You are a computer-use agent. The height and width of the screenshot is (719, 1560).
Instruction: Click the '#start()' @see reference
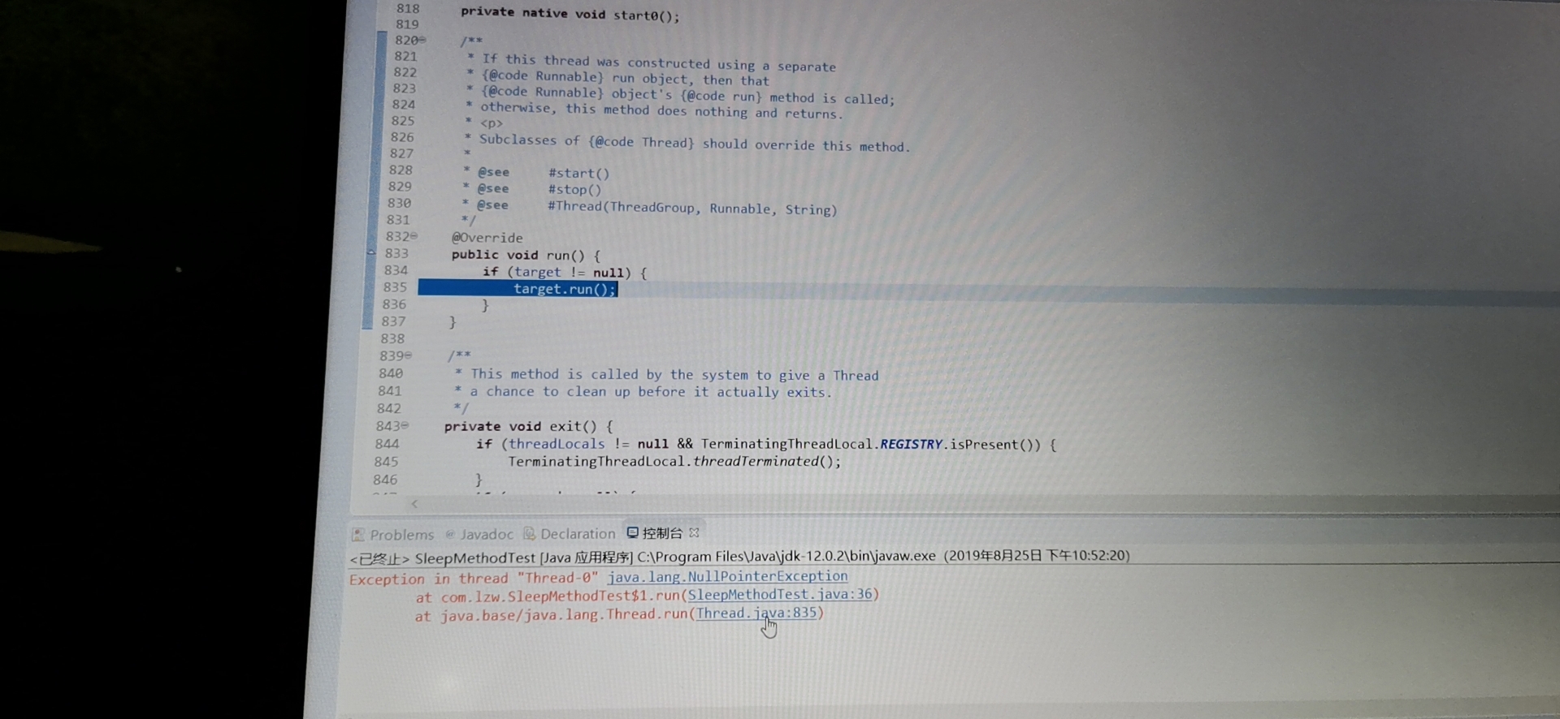[578, 173]
